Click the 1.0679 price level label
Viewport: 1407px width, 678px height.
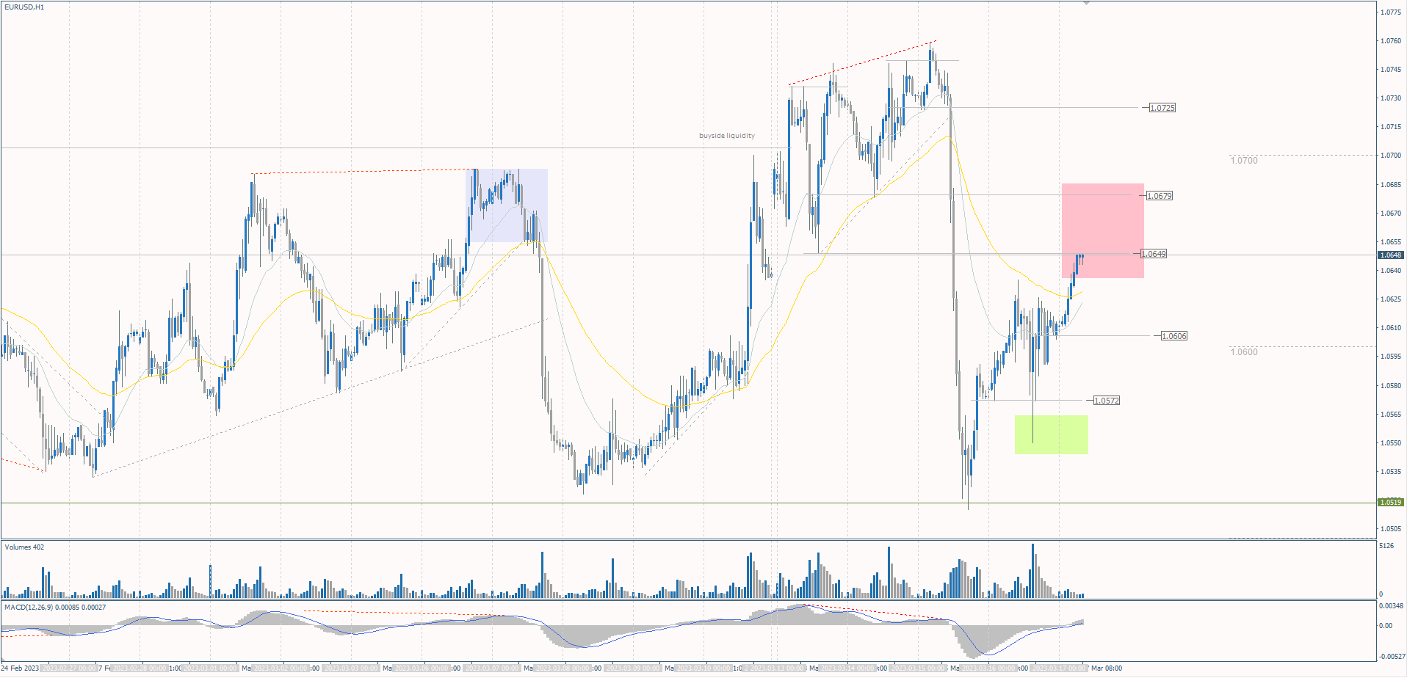click(x=1159, y=196)
